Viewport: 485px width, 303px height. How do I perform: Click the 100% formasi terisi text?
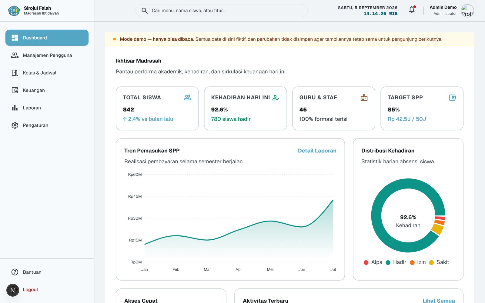(323, 119)
